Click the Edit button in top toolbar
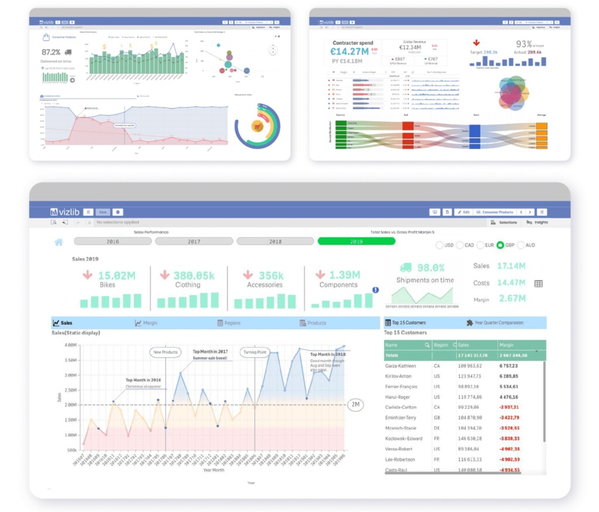This screenshot has width=599, height=512. pyautogui.click(x=463, y=212)
